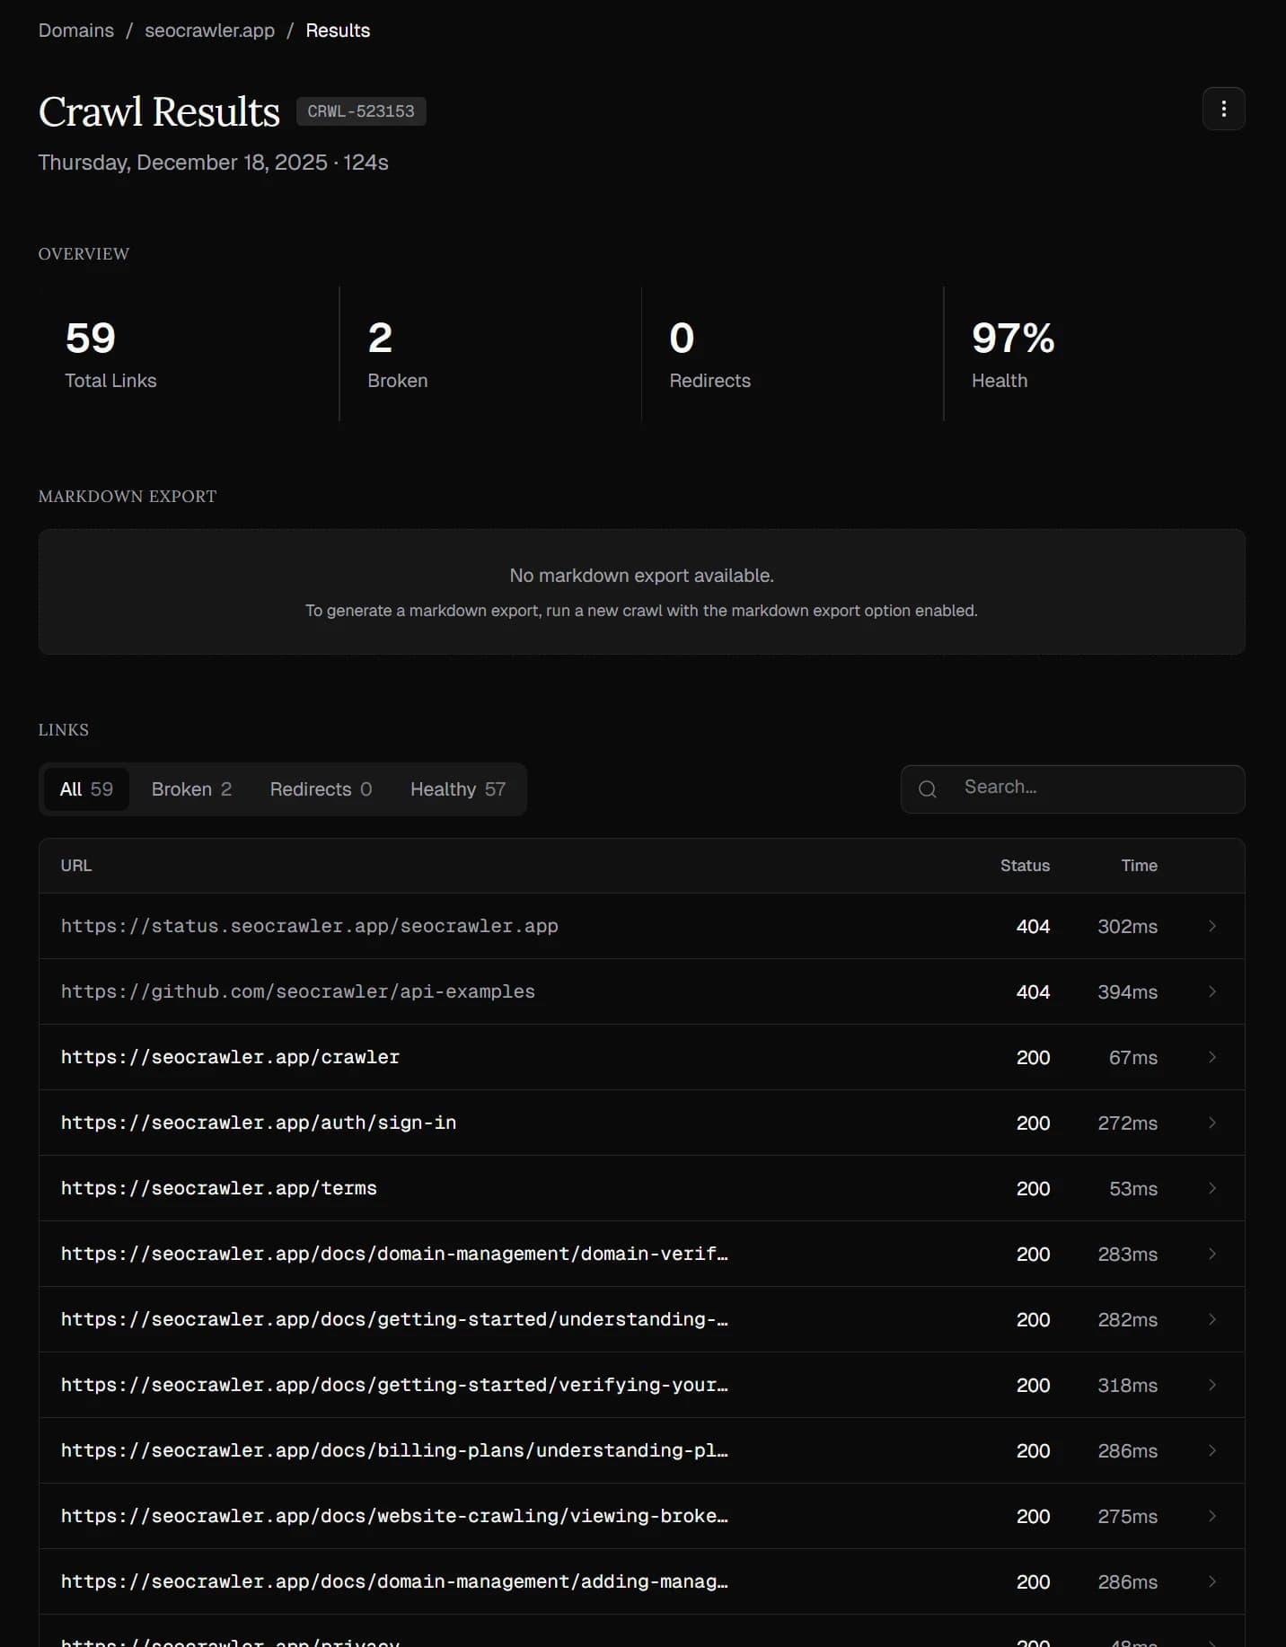The height and width of the screenshot is (1647, 1286).
Task: Open the docs/domain-management/domain-verif… URL
Action: 394,1254
